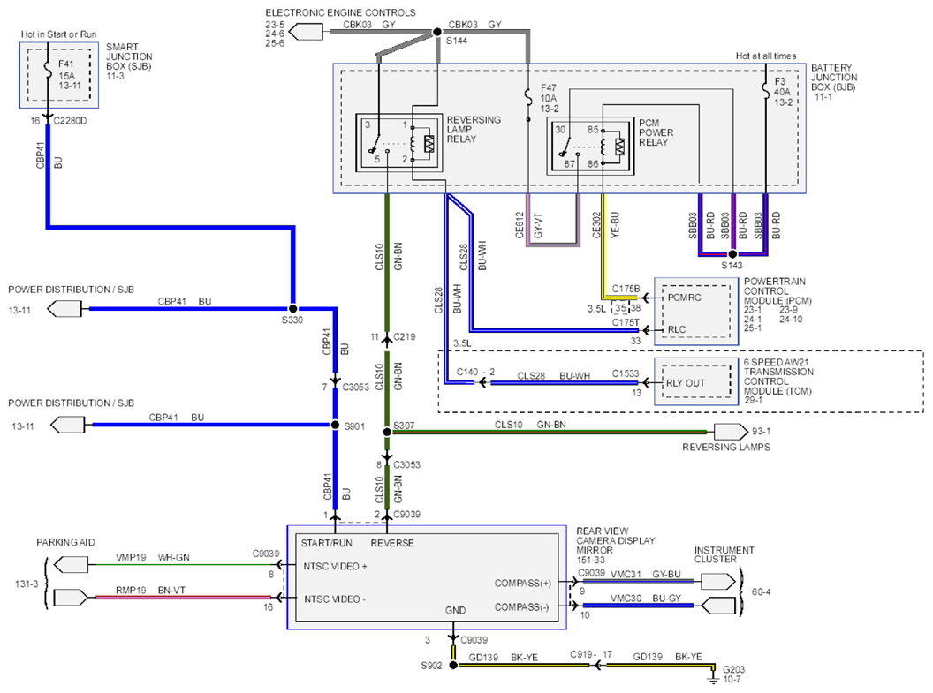
Task: Click the '60-4' page reference
Action: coord(761,592)
